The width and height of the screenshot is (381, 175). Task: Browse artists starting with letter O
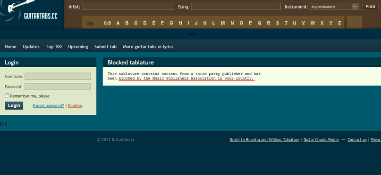241,23
